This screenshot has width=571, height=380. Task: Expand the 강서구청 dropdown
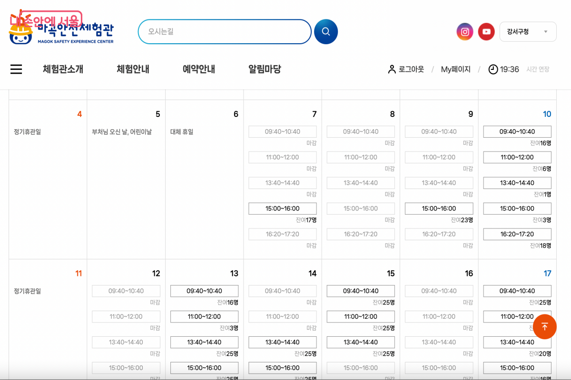pos(528,32)
